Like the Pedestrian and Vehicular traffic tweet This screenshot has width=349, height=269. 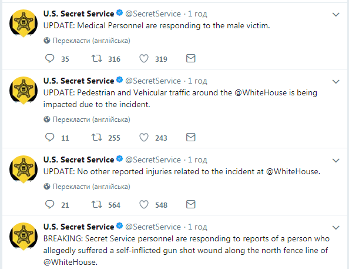coord(144,137)
